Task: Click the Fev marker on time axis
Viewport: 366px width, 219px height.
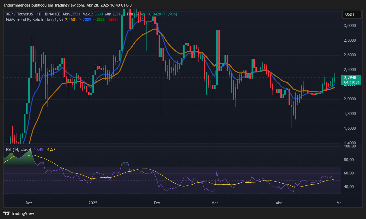Action: point(157,203)
